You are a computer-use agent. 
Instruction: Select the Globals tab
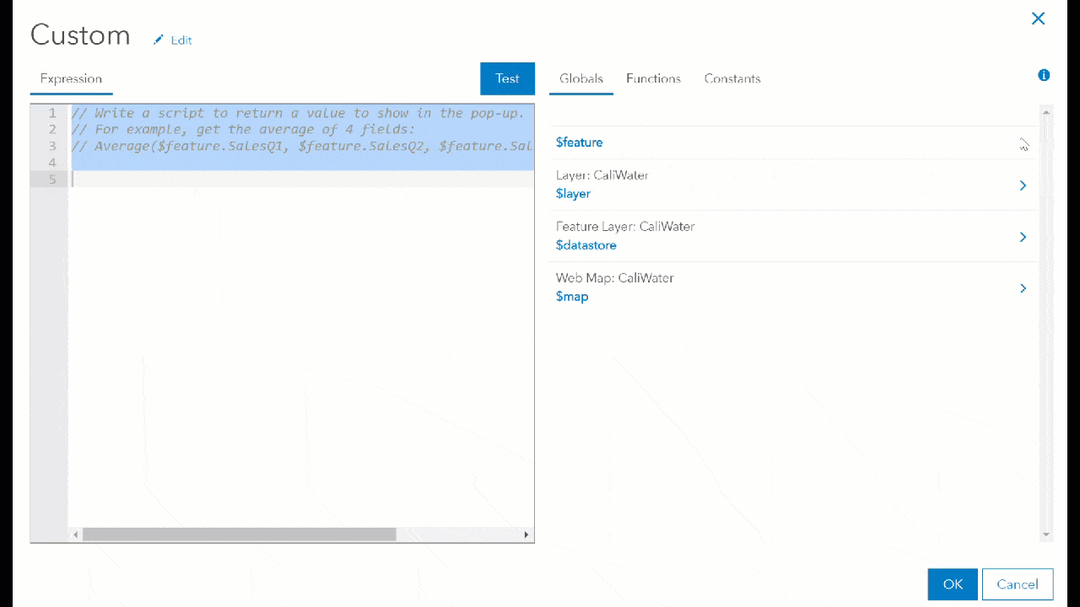[x=580, y=78]
